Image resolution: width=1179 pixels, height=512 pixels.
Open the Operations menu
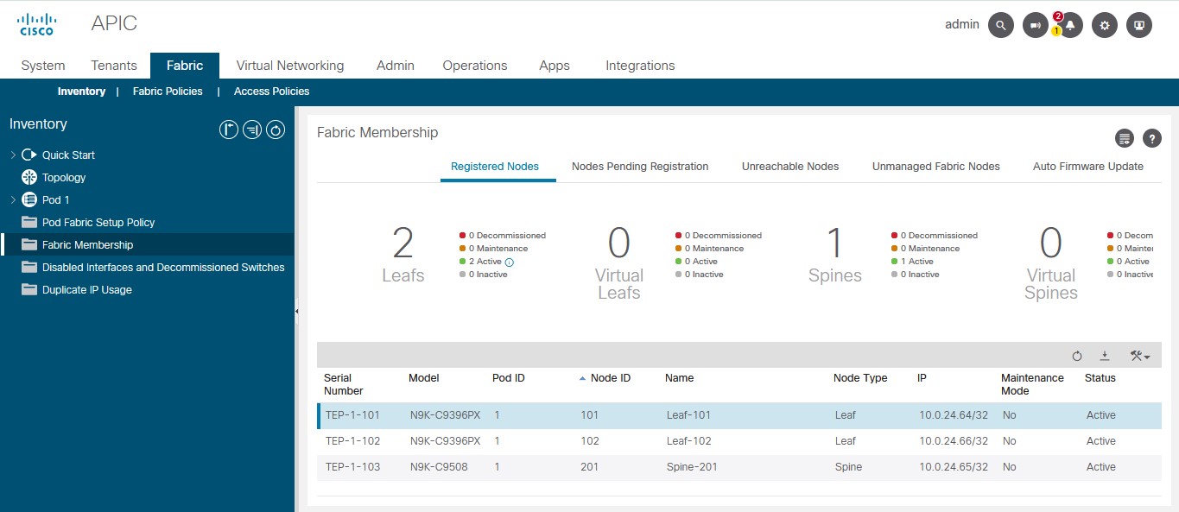475,66
